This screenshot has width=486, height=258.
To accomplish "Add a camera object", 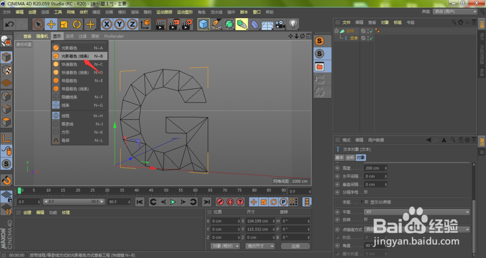I will (280, 24).
